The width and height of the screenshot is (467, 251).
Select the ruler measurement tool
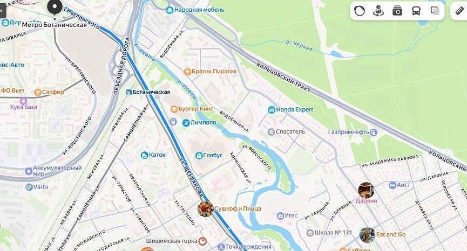[461, 11]
